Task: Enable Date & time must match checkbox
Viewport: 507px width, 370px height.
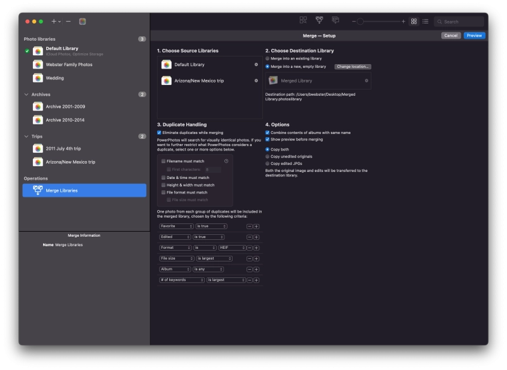Action: click(164, 177)
